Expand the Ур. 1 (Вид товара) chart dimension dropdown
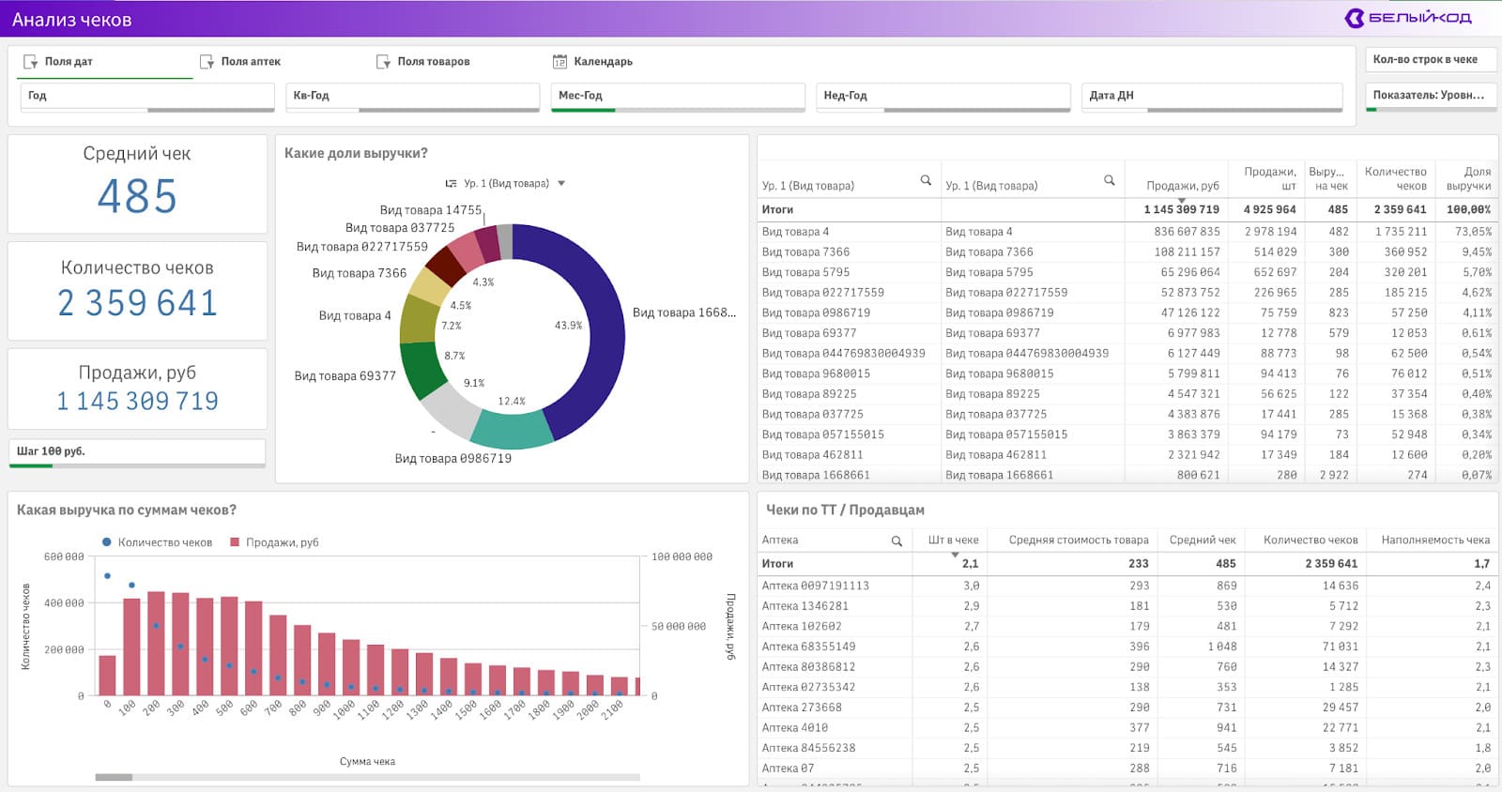 point(561,184)
